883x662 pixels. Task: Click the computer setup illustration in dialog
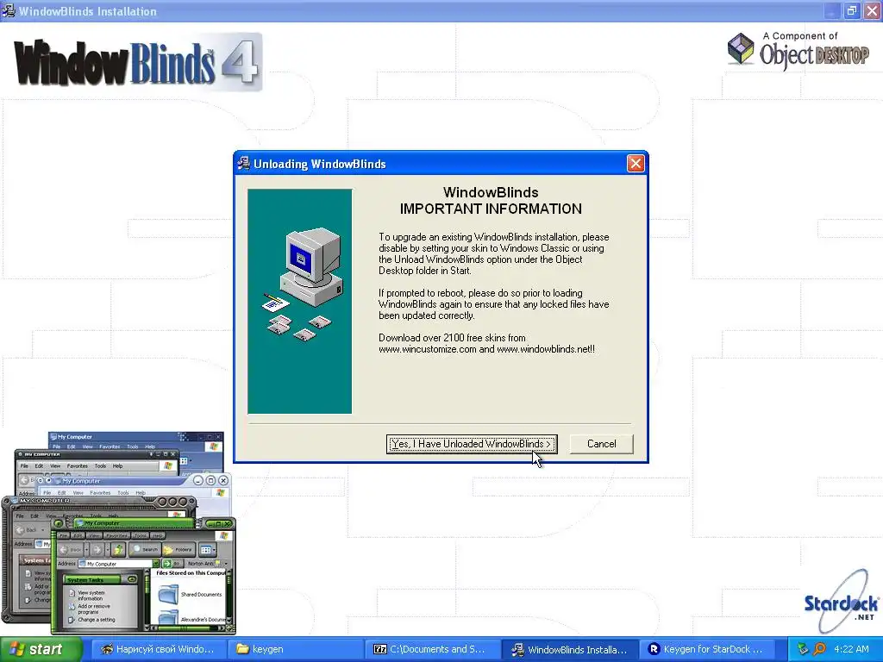(x=299, y=301)
